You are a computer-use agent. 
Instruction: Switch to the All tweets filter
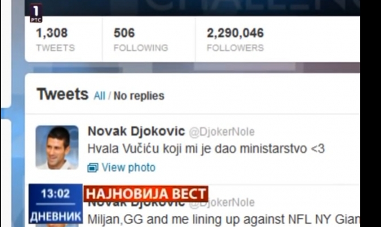coord(100,96)
